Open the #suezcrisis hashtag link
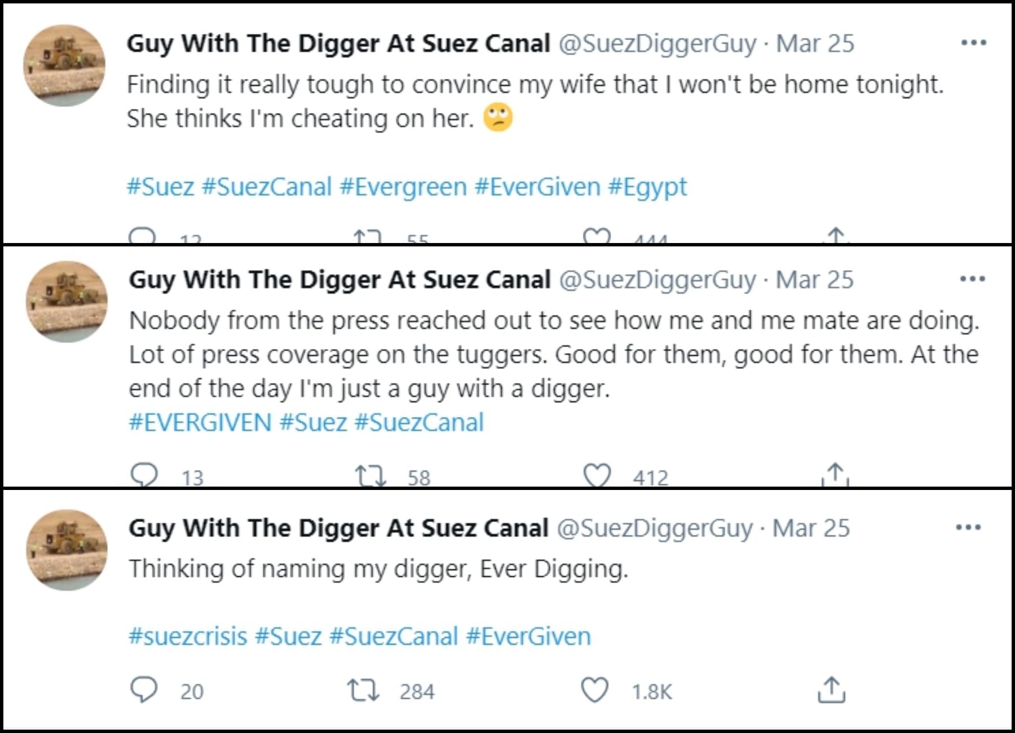The width and height of the screenshot is (1015, 733). click(x=188, y=637)
